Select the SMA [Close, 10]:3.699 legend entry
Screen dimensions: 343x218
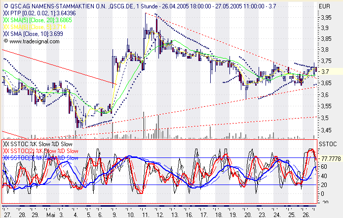coord(37,34)
